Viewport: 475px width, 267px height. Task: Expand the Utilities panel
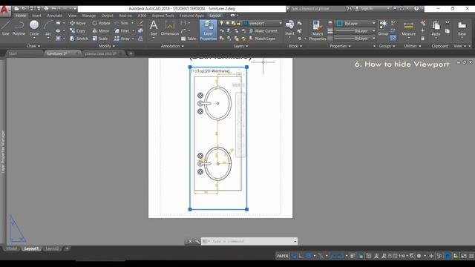point(413,46)
